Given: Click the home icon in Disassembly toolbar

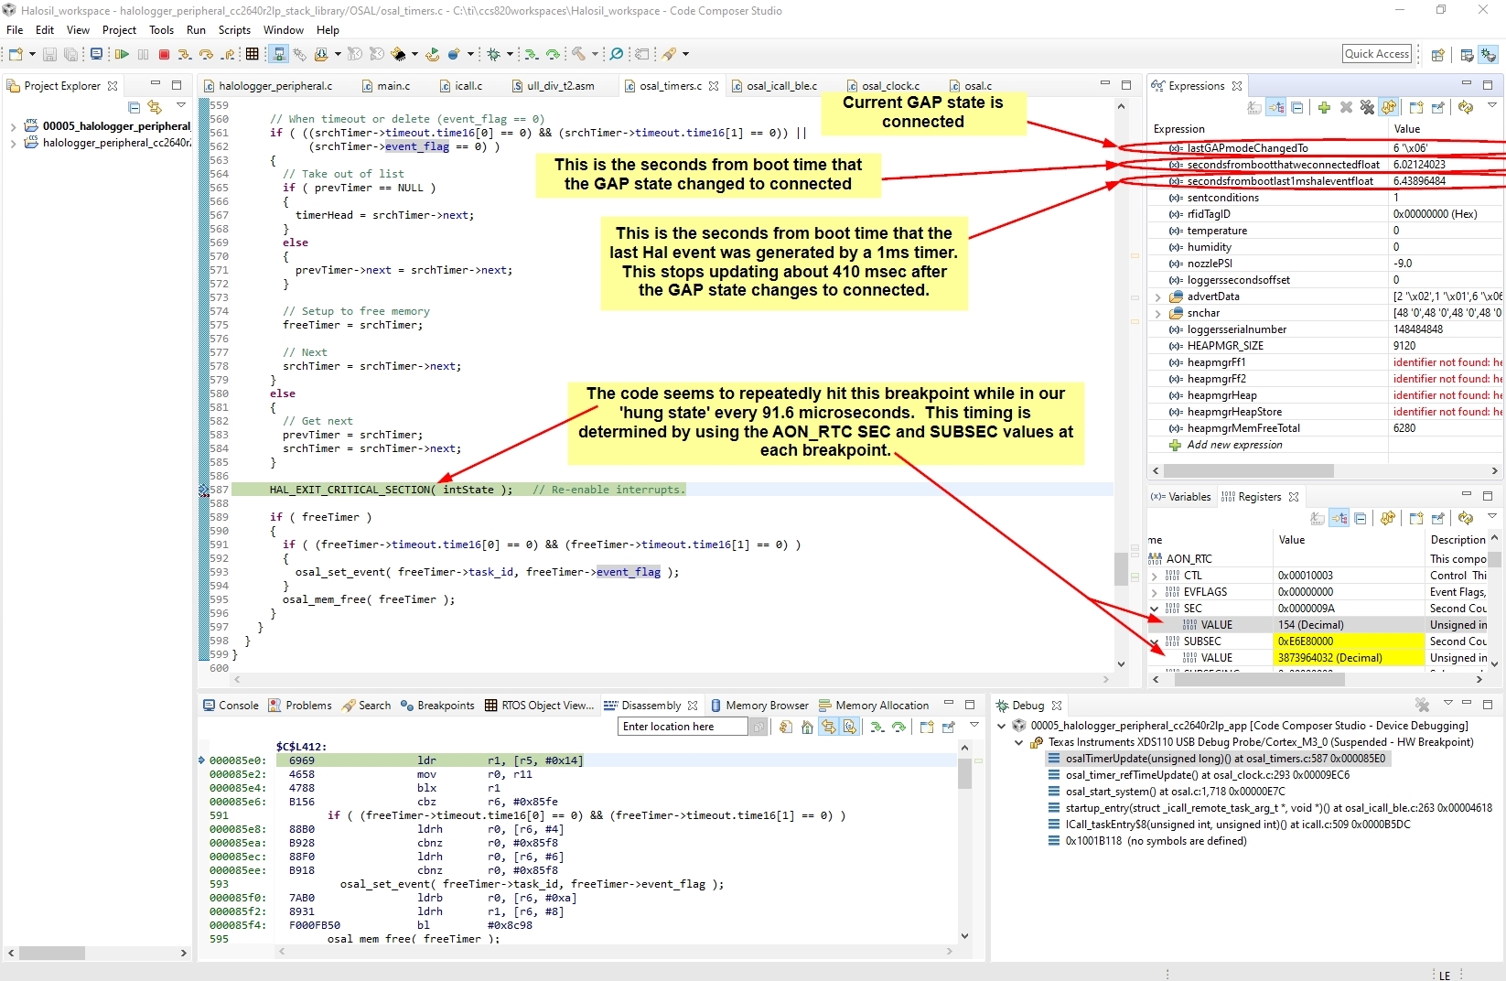Looking at the screenshot, I should coord(807,727).
